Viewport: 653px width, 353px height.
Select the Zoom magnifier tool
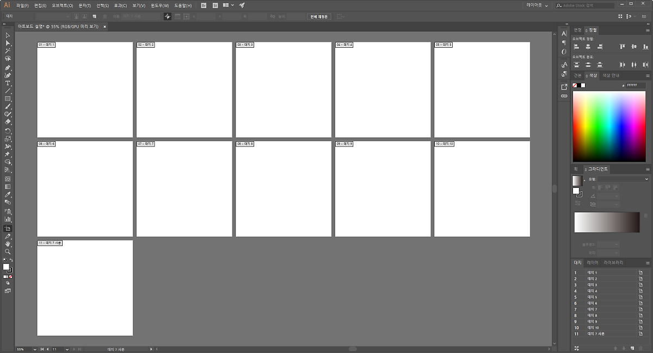pyautogui.click(x=8, y=252)
